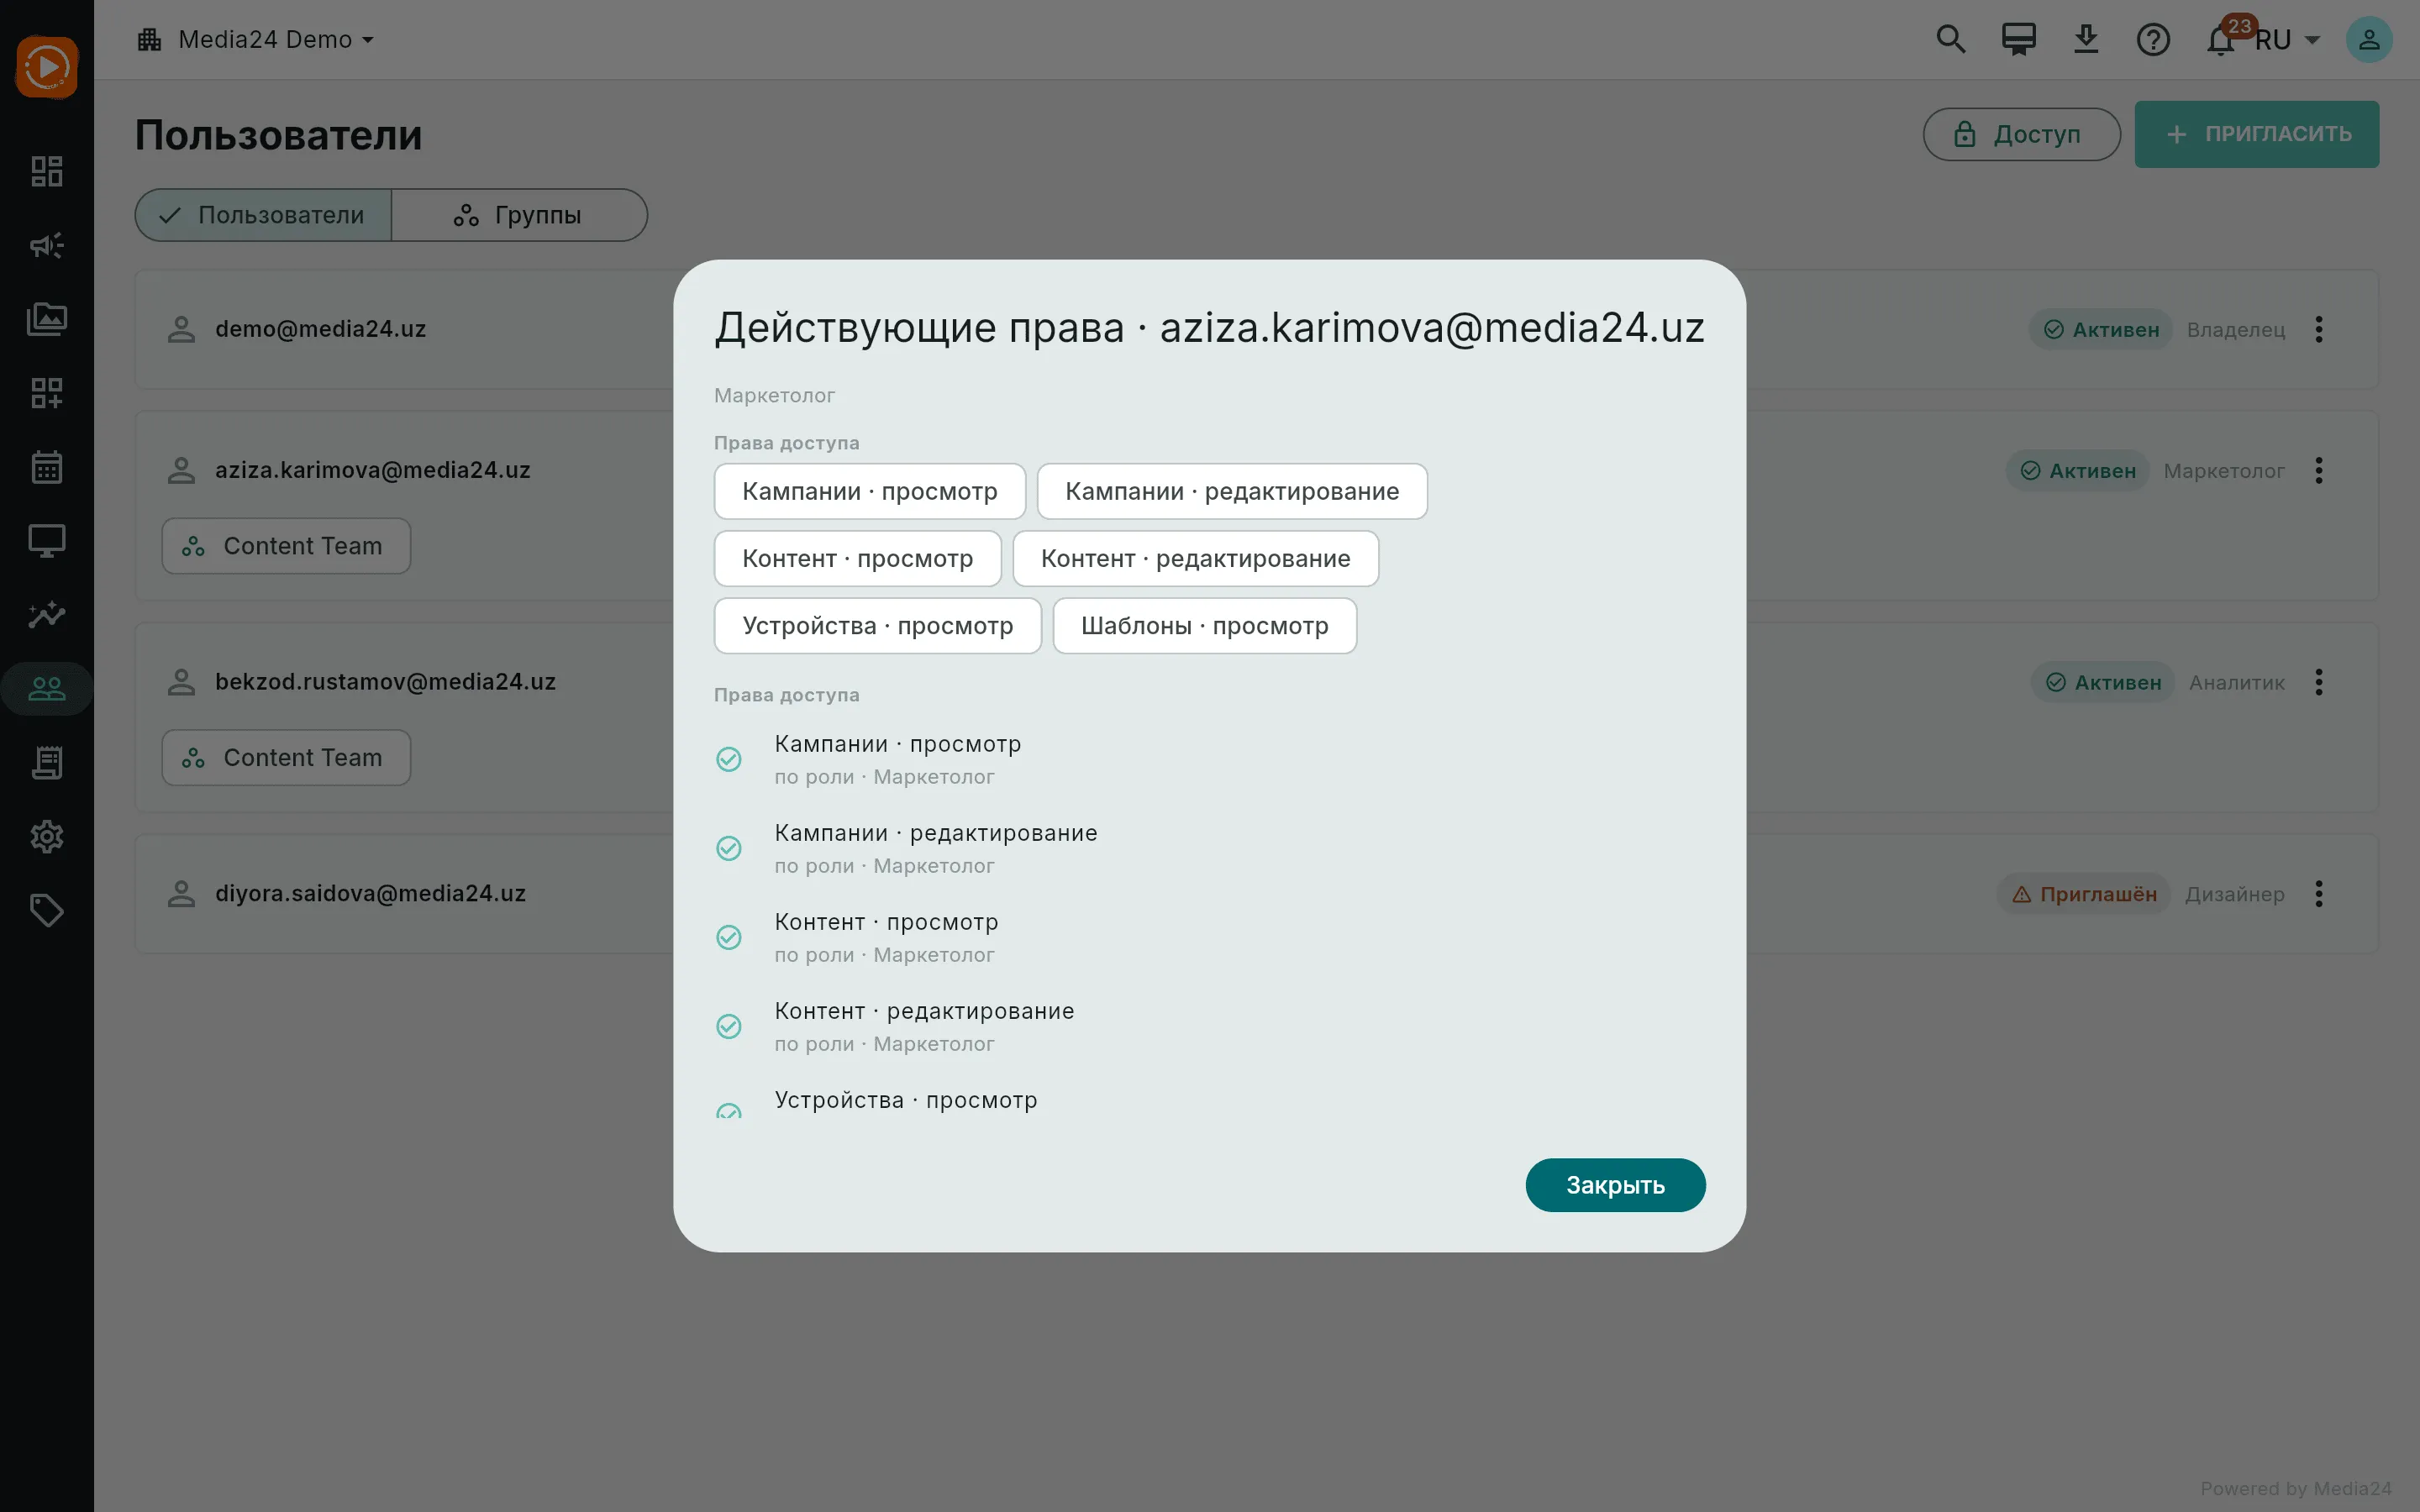Screen dimensions: 2420x1512
Task: Click the search magnifier icon in header
Action: tap(1950, 40)
